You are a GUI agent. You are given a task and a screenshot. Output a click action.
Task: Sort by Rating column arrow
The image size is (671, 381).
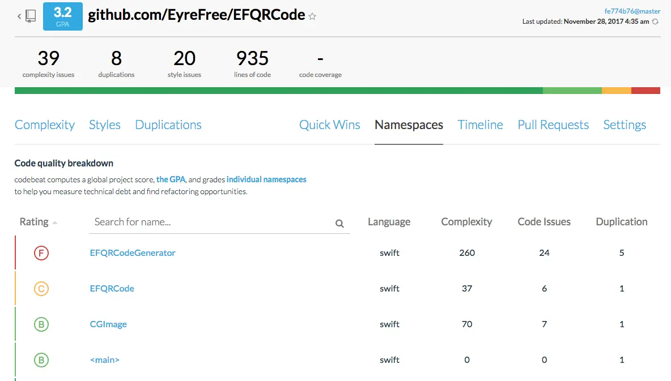[55, 223]
